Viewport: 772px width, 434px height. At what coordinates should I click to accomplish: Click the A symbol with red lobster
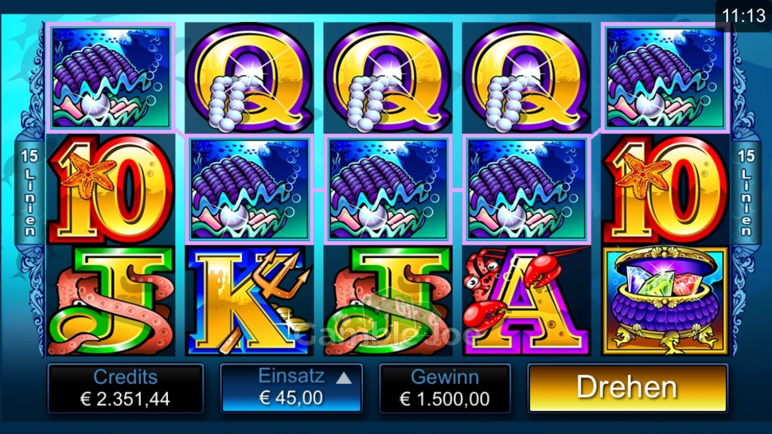[526, 301]
